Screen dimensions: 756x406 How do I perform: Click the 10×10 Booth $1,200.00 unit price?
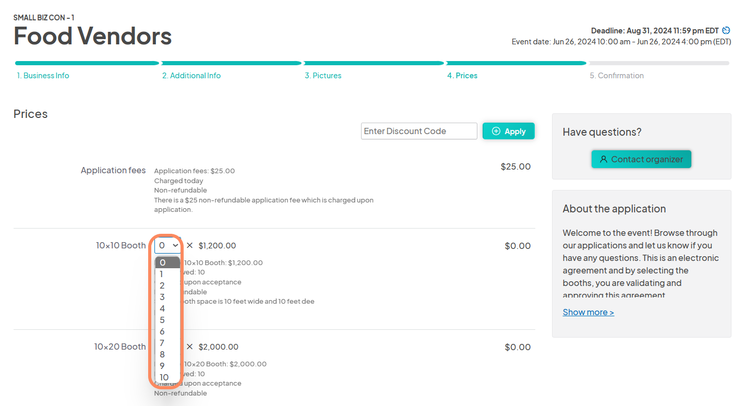pos(217,245)
